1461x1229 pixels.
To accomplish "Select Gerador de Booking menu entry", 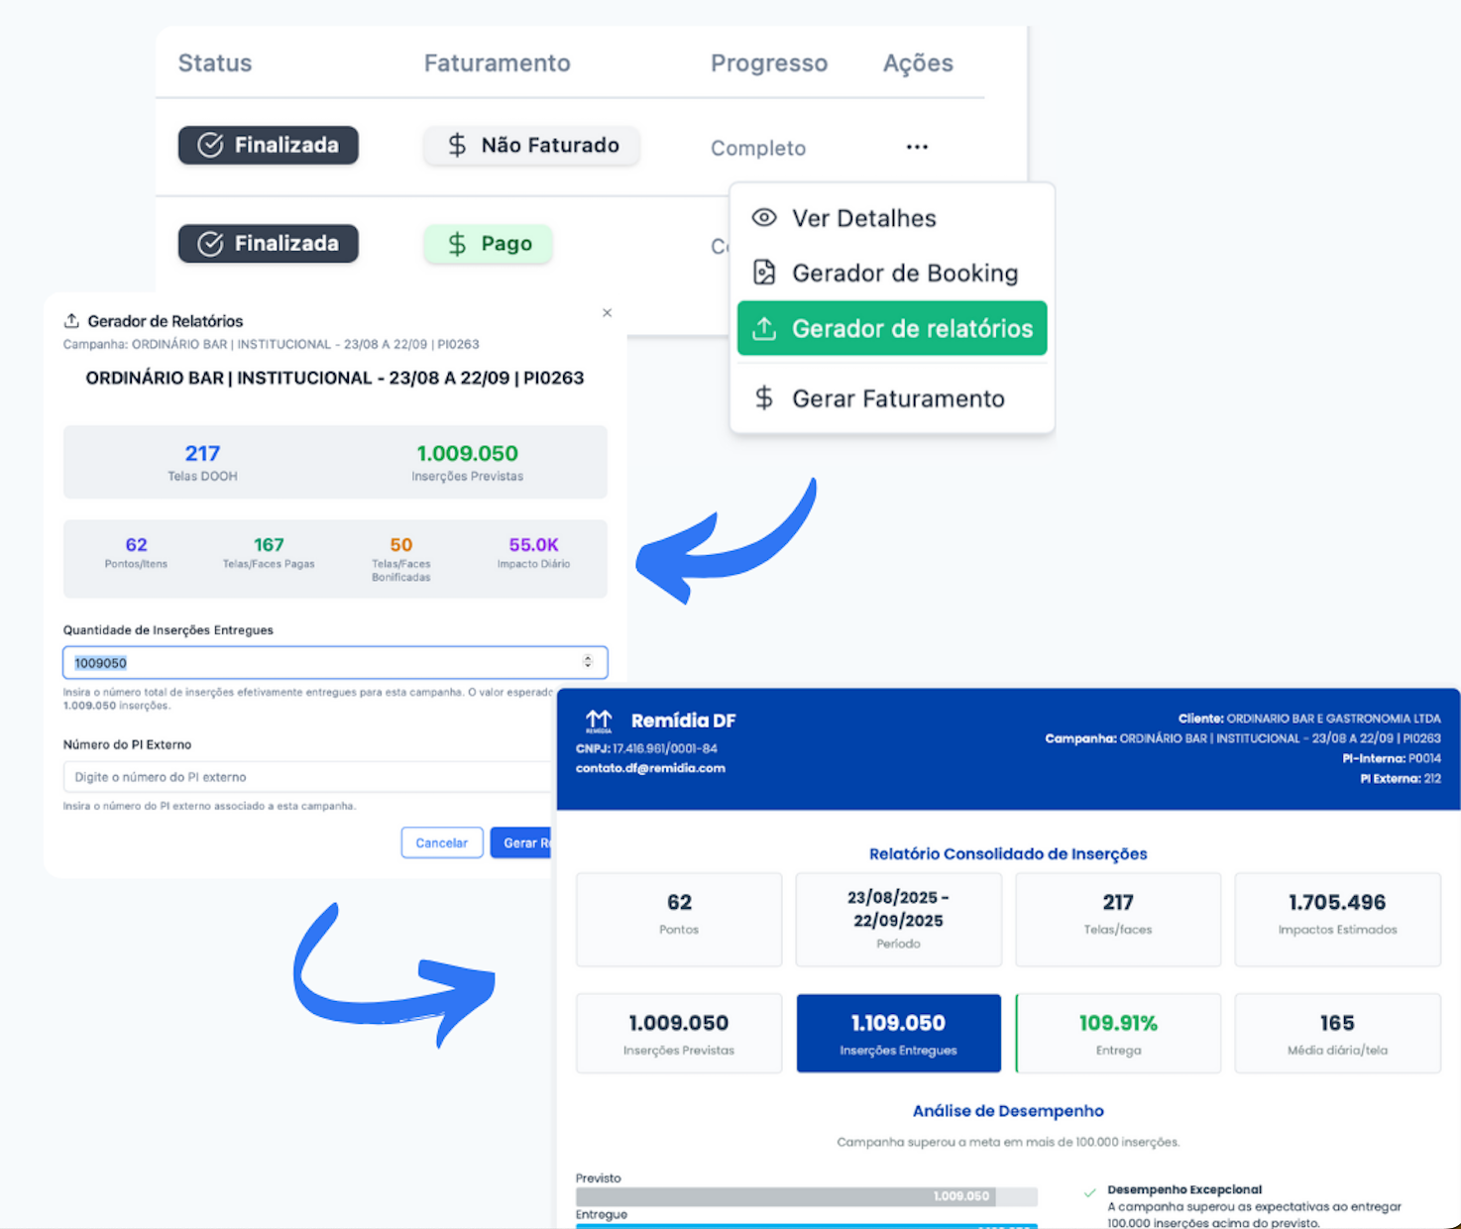I will (904, 273).
